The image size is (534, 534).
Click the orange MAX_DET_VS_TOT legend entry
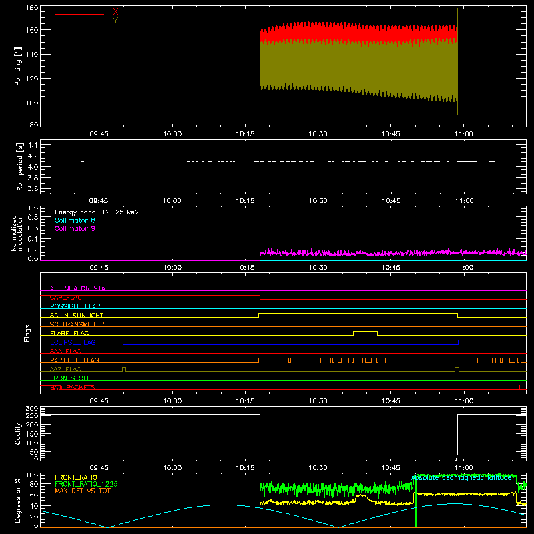point(83,491)
